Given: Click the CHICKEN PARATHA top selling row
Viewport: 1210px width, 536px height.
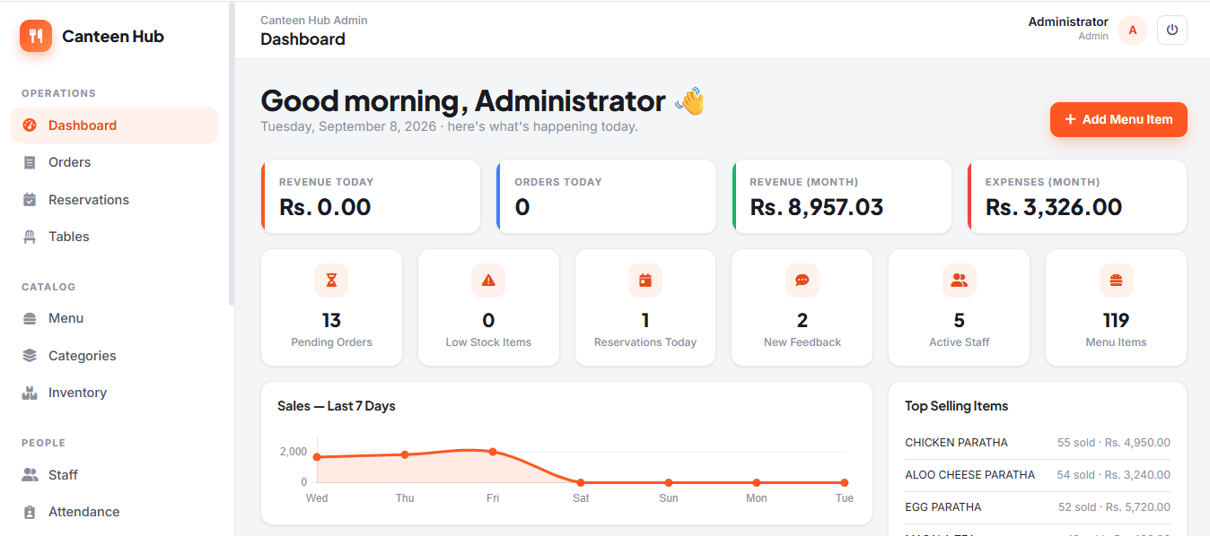Looking at the screenshot, I should point(1038,443).
